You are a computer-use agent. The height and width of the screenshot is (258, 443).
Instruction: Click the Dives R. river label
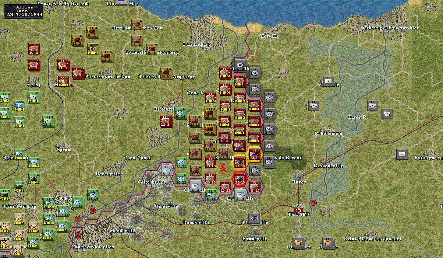tap(358, 117)
